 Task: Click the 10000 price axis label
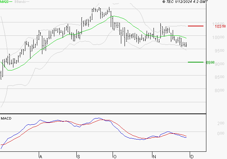(218, 37)
